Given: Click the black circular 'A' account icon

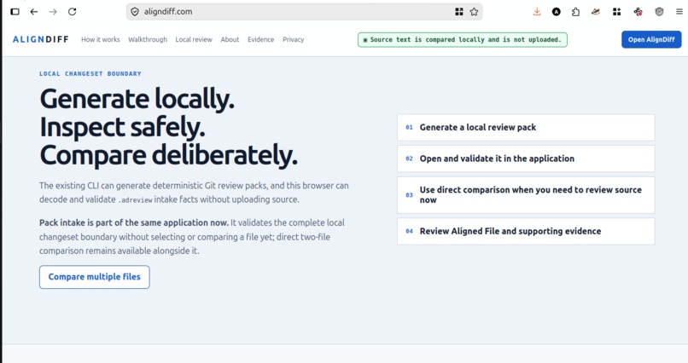Looking at the screenshot, I should pos(557,12).
